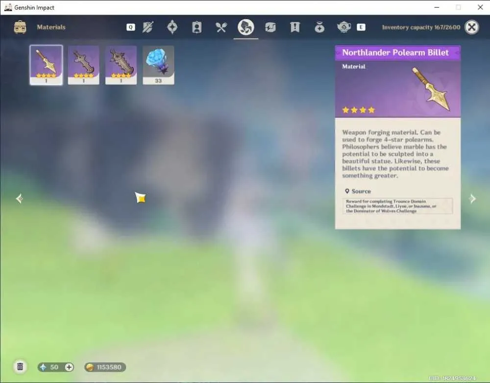Click the Q previous-tab key hint
490x383 pixels.
(x=131, y=27)
